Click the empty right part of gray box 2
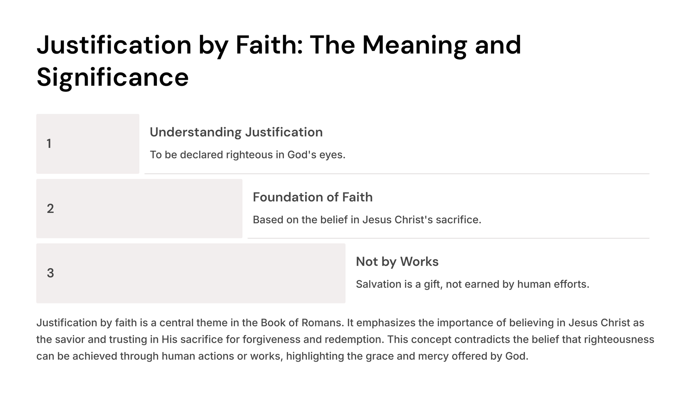Viewport: 691px width, 393px height. (x=202, y=209)
